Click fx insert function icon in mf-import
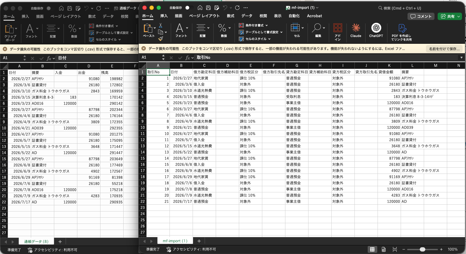Screen dimensions: 466x254 [187, 58]
